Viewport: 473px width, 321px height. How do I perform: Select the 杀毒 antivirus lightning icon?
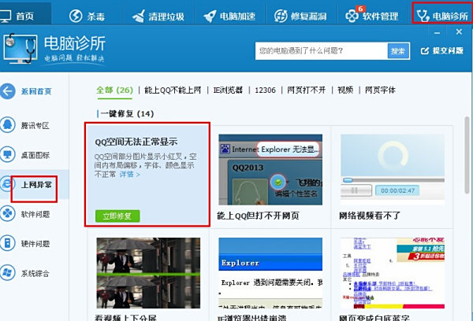coord(76,16)
